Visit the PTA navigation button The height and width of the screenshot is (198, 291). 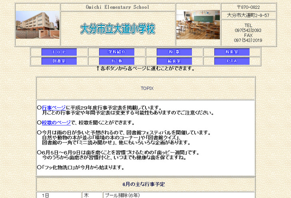click(x=232, y=61)
